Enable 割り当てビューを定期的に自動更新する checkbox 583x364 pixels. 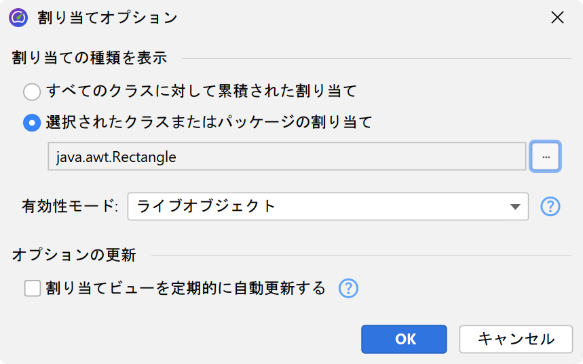[x=33, y=289]
